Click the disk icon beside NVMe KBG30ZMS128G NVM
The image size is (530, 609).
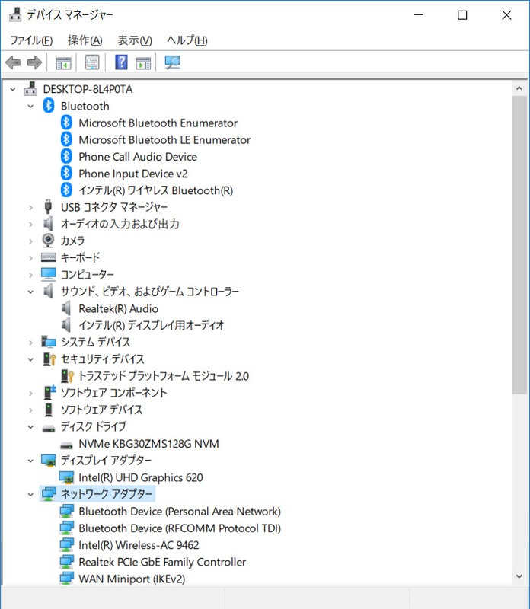[x=66, y=445]
